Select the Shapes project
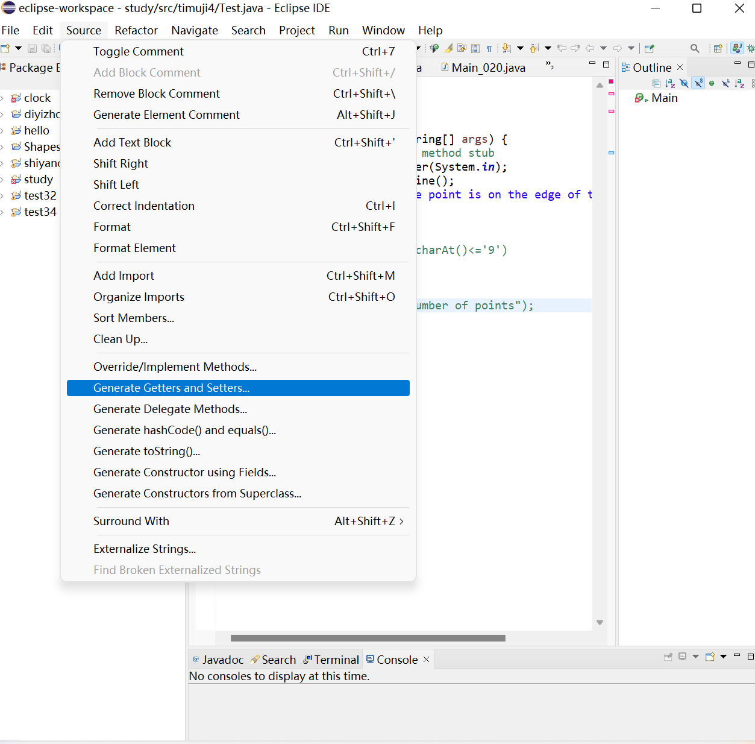This screenshot has height=744, width=755. click(42, 147)
